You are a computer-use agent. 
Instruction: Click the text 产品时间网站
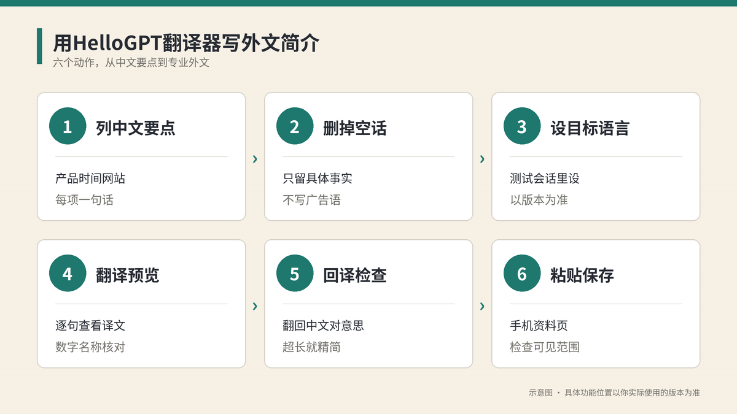point(90,178)
